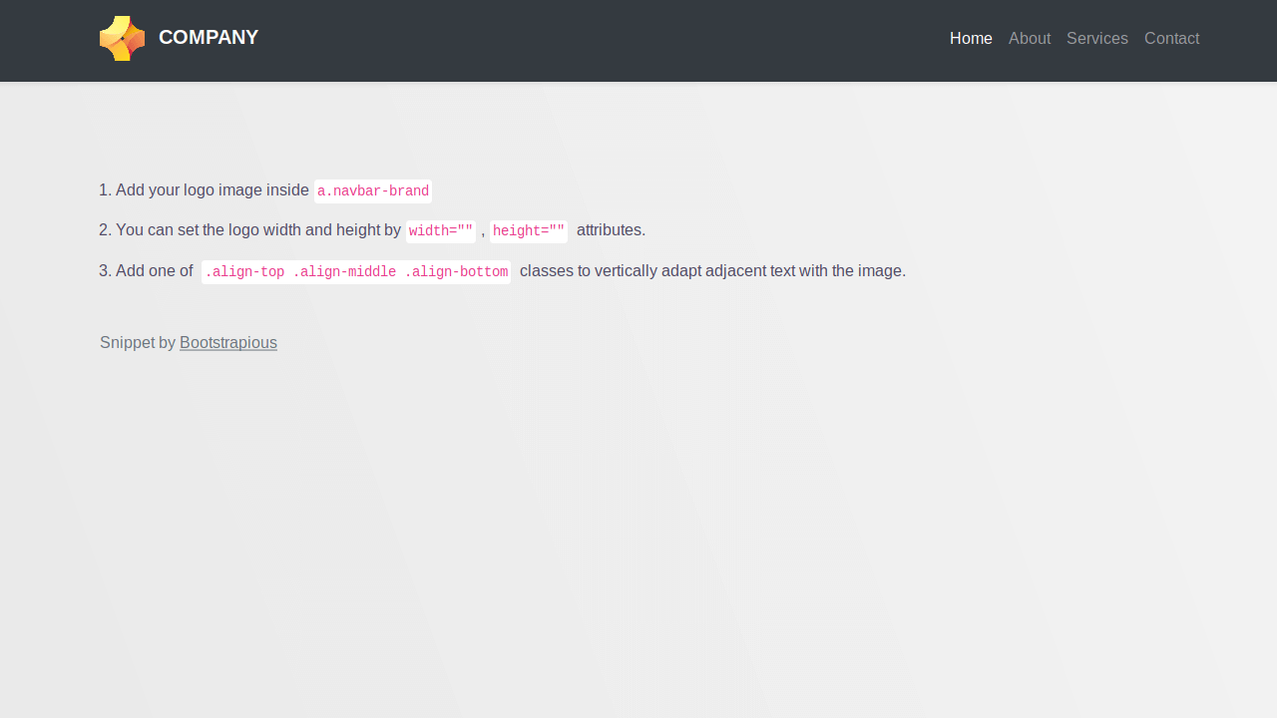Go to the Home nav link

pos(971,39)
